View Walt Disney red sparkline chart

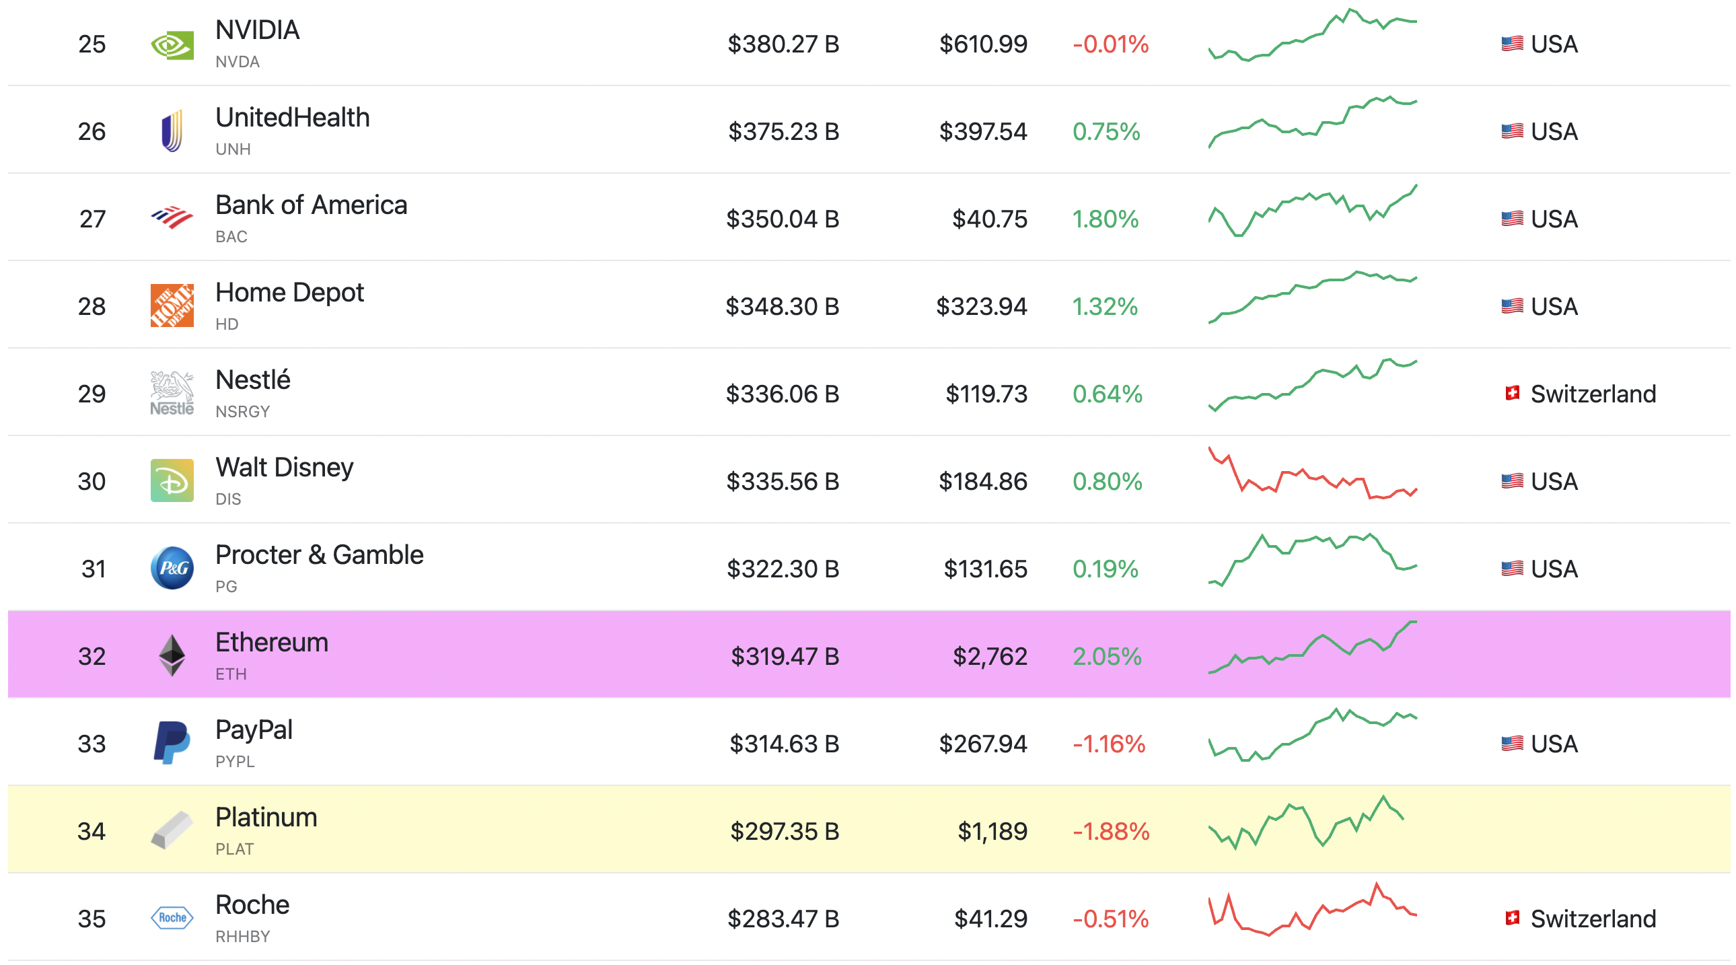tap(1313, 472)
